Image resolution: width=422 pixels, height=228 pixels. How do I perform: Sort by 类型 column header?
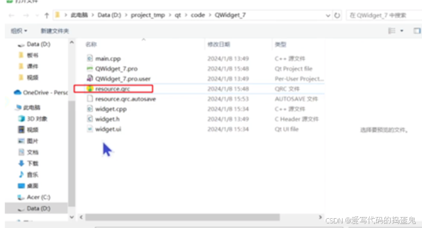tap(281, 45)
